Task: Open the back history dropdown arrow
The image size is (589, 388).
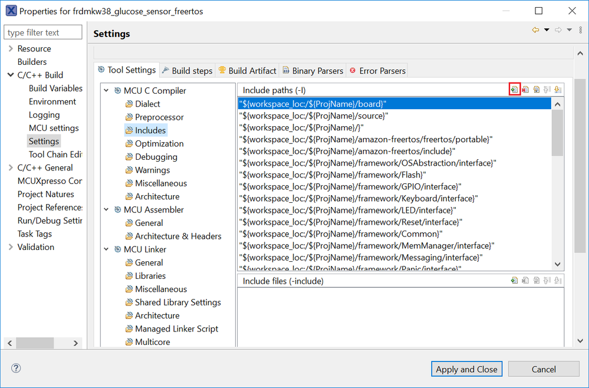Action: tap(547, 30)
